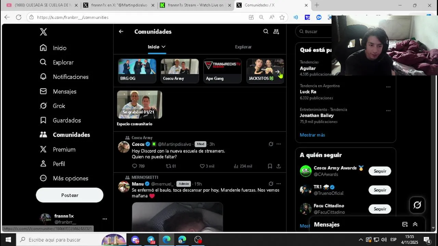The image size is (438, 246).
Task: Open Inicio from the sidebar
Action: (53, 48)
